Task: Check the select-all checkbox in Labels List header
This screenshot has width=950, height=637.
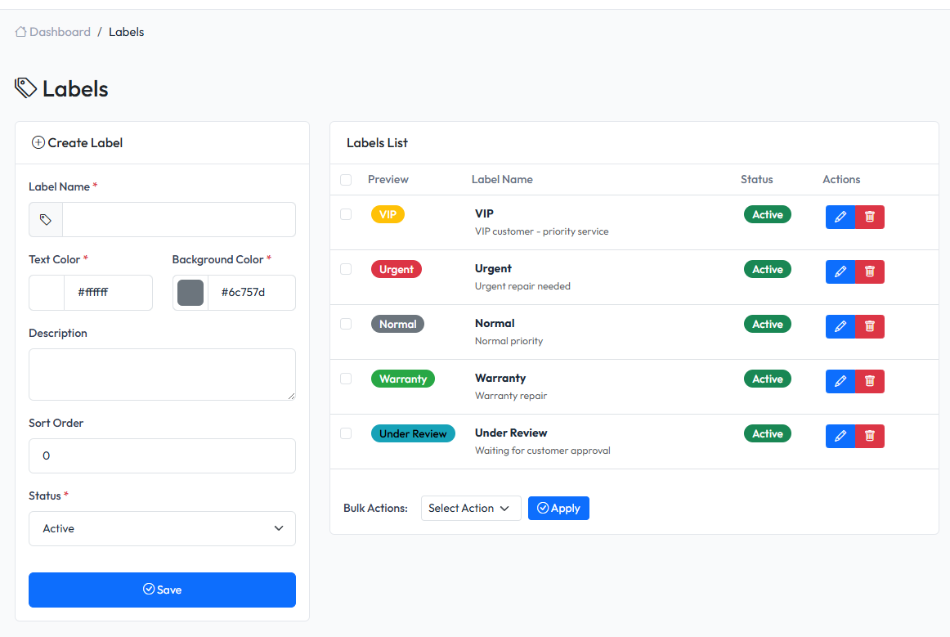Action: click(346, 179)
